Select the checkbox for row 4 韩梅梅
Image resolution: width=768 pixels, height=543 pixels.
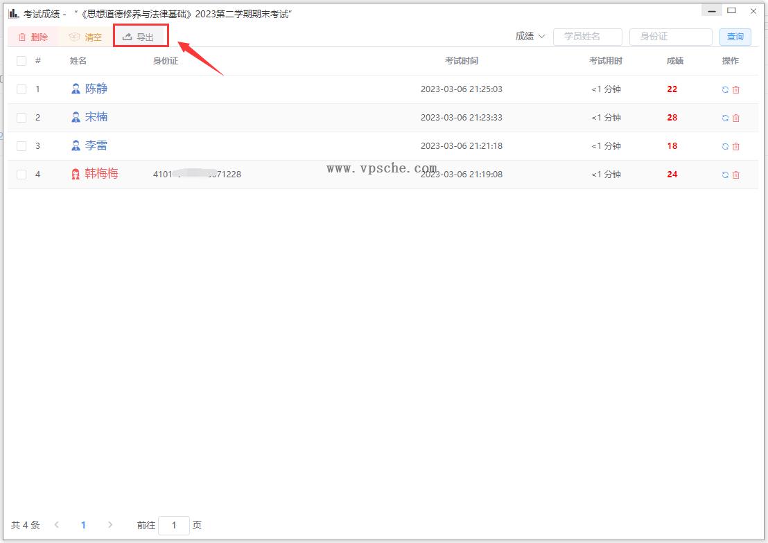(x=21, y=175)
